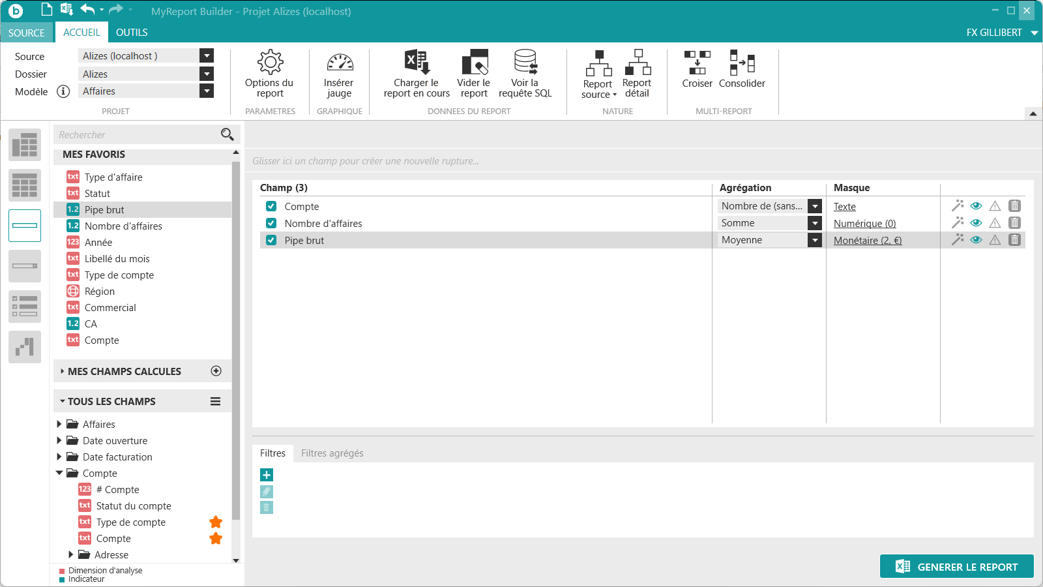Click Charger le report en cours
Image resolution: width=1043 pixels, height=587 pixels.
click(417, 74)
